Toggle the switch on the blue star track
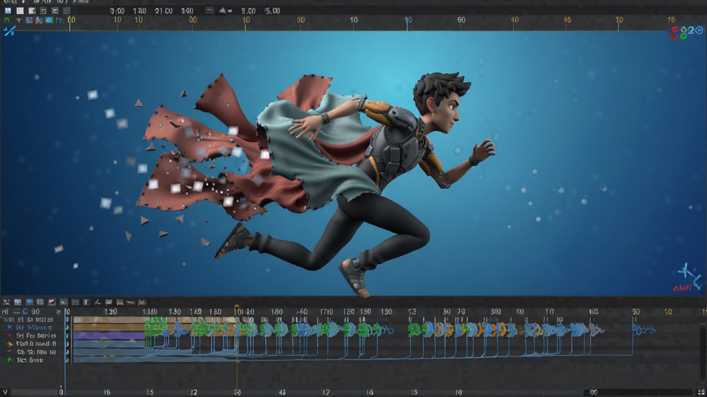707x397 pixels. 68,327
